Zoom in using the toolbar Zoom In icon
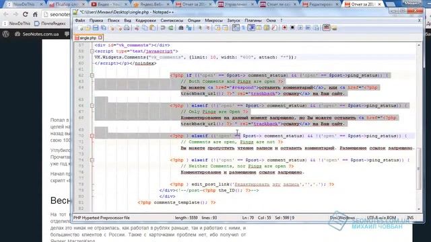This screenshot has height=242, width=431. pyautogui.click(x=199, y=28)
